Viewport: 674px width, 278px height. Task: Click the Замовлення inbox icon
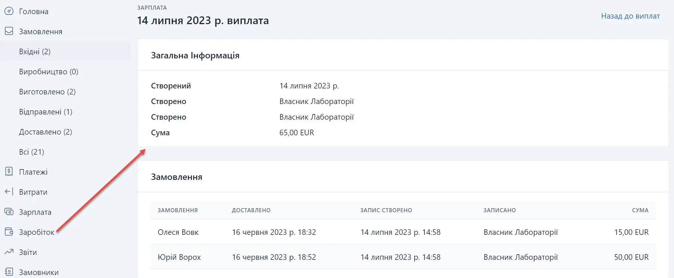9,31
